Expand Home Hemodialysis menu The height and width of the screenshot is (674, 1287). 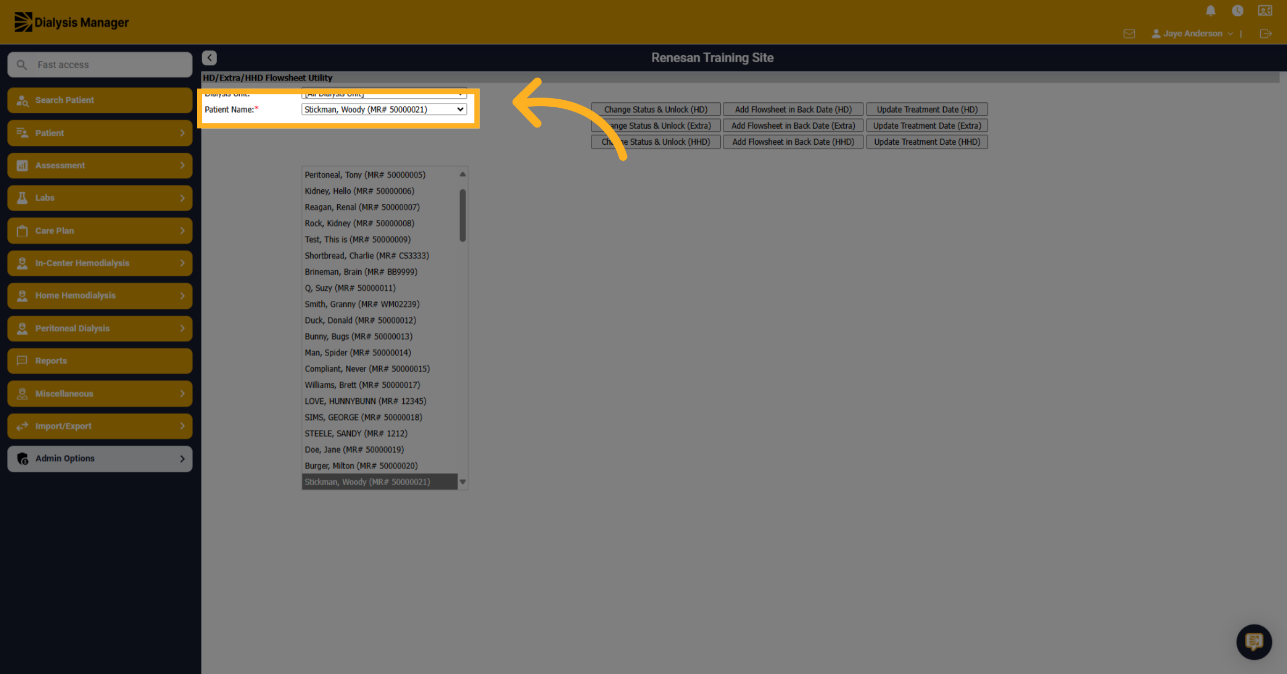click(x=100, y=295)
